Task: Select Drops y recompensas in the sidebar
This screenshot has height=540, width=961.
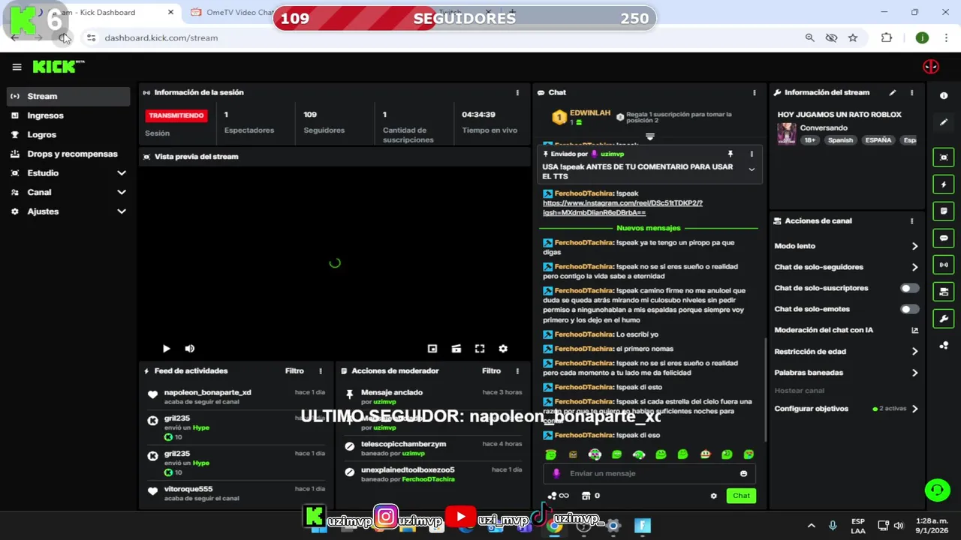Action: [68, 154]
